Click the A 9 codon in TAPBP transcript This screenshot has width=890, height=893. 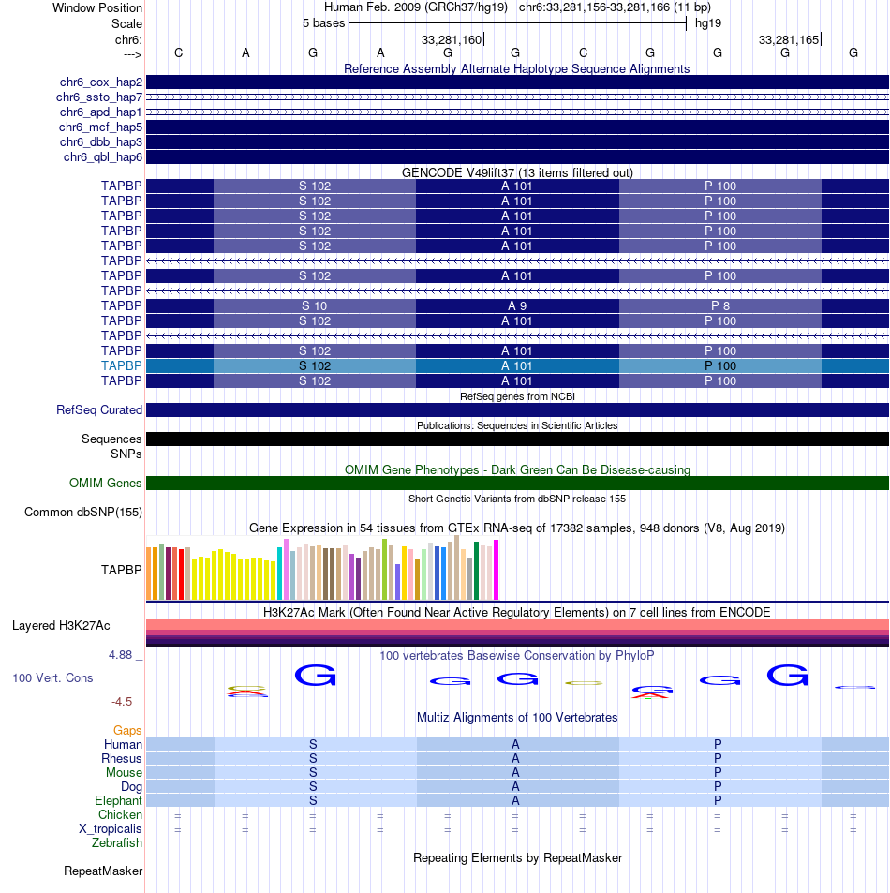pyautogui.click(x=517, y=305)
